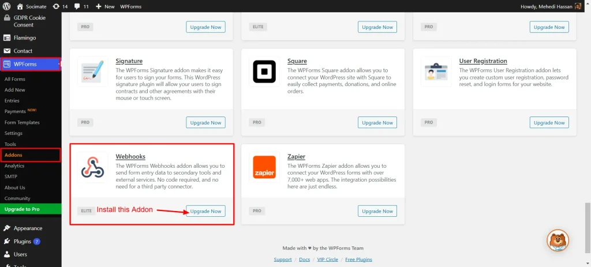Select Addons in WPForms submenu
The width and height of the screenshot is (591, 267).
(x=14, y=155)
